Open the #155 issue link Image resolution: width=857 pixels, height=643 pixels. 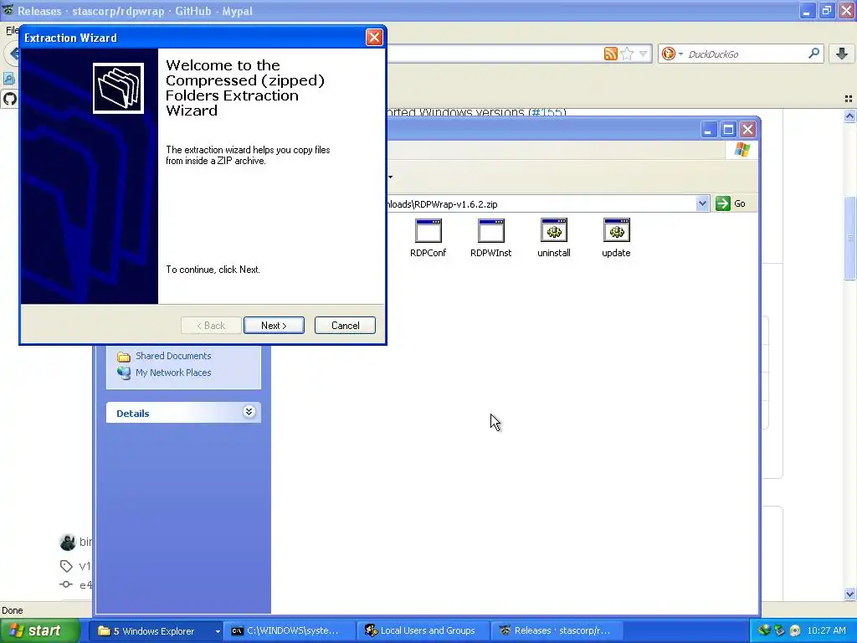pyautogui.click(x=547, y=113)
